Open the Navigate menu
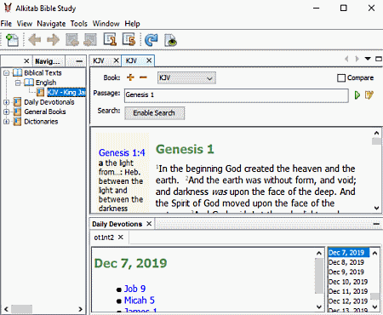The image size is (383, 315). [x=51, y=24]
